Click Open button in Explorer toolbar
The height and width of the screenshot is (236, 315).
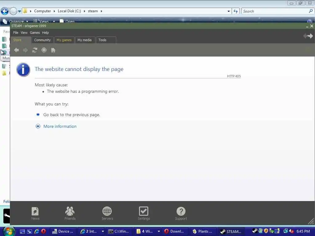[x=67, y=21]
